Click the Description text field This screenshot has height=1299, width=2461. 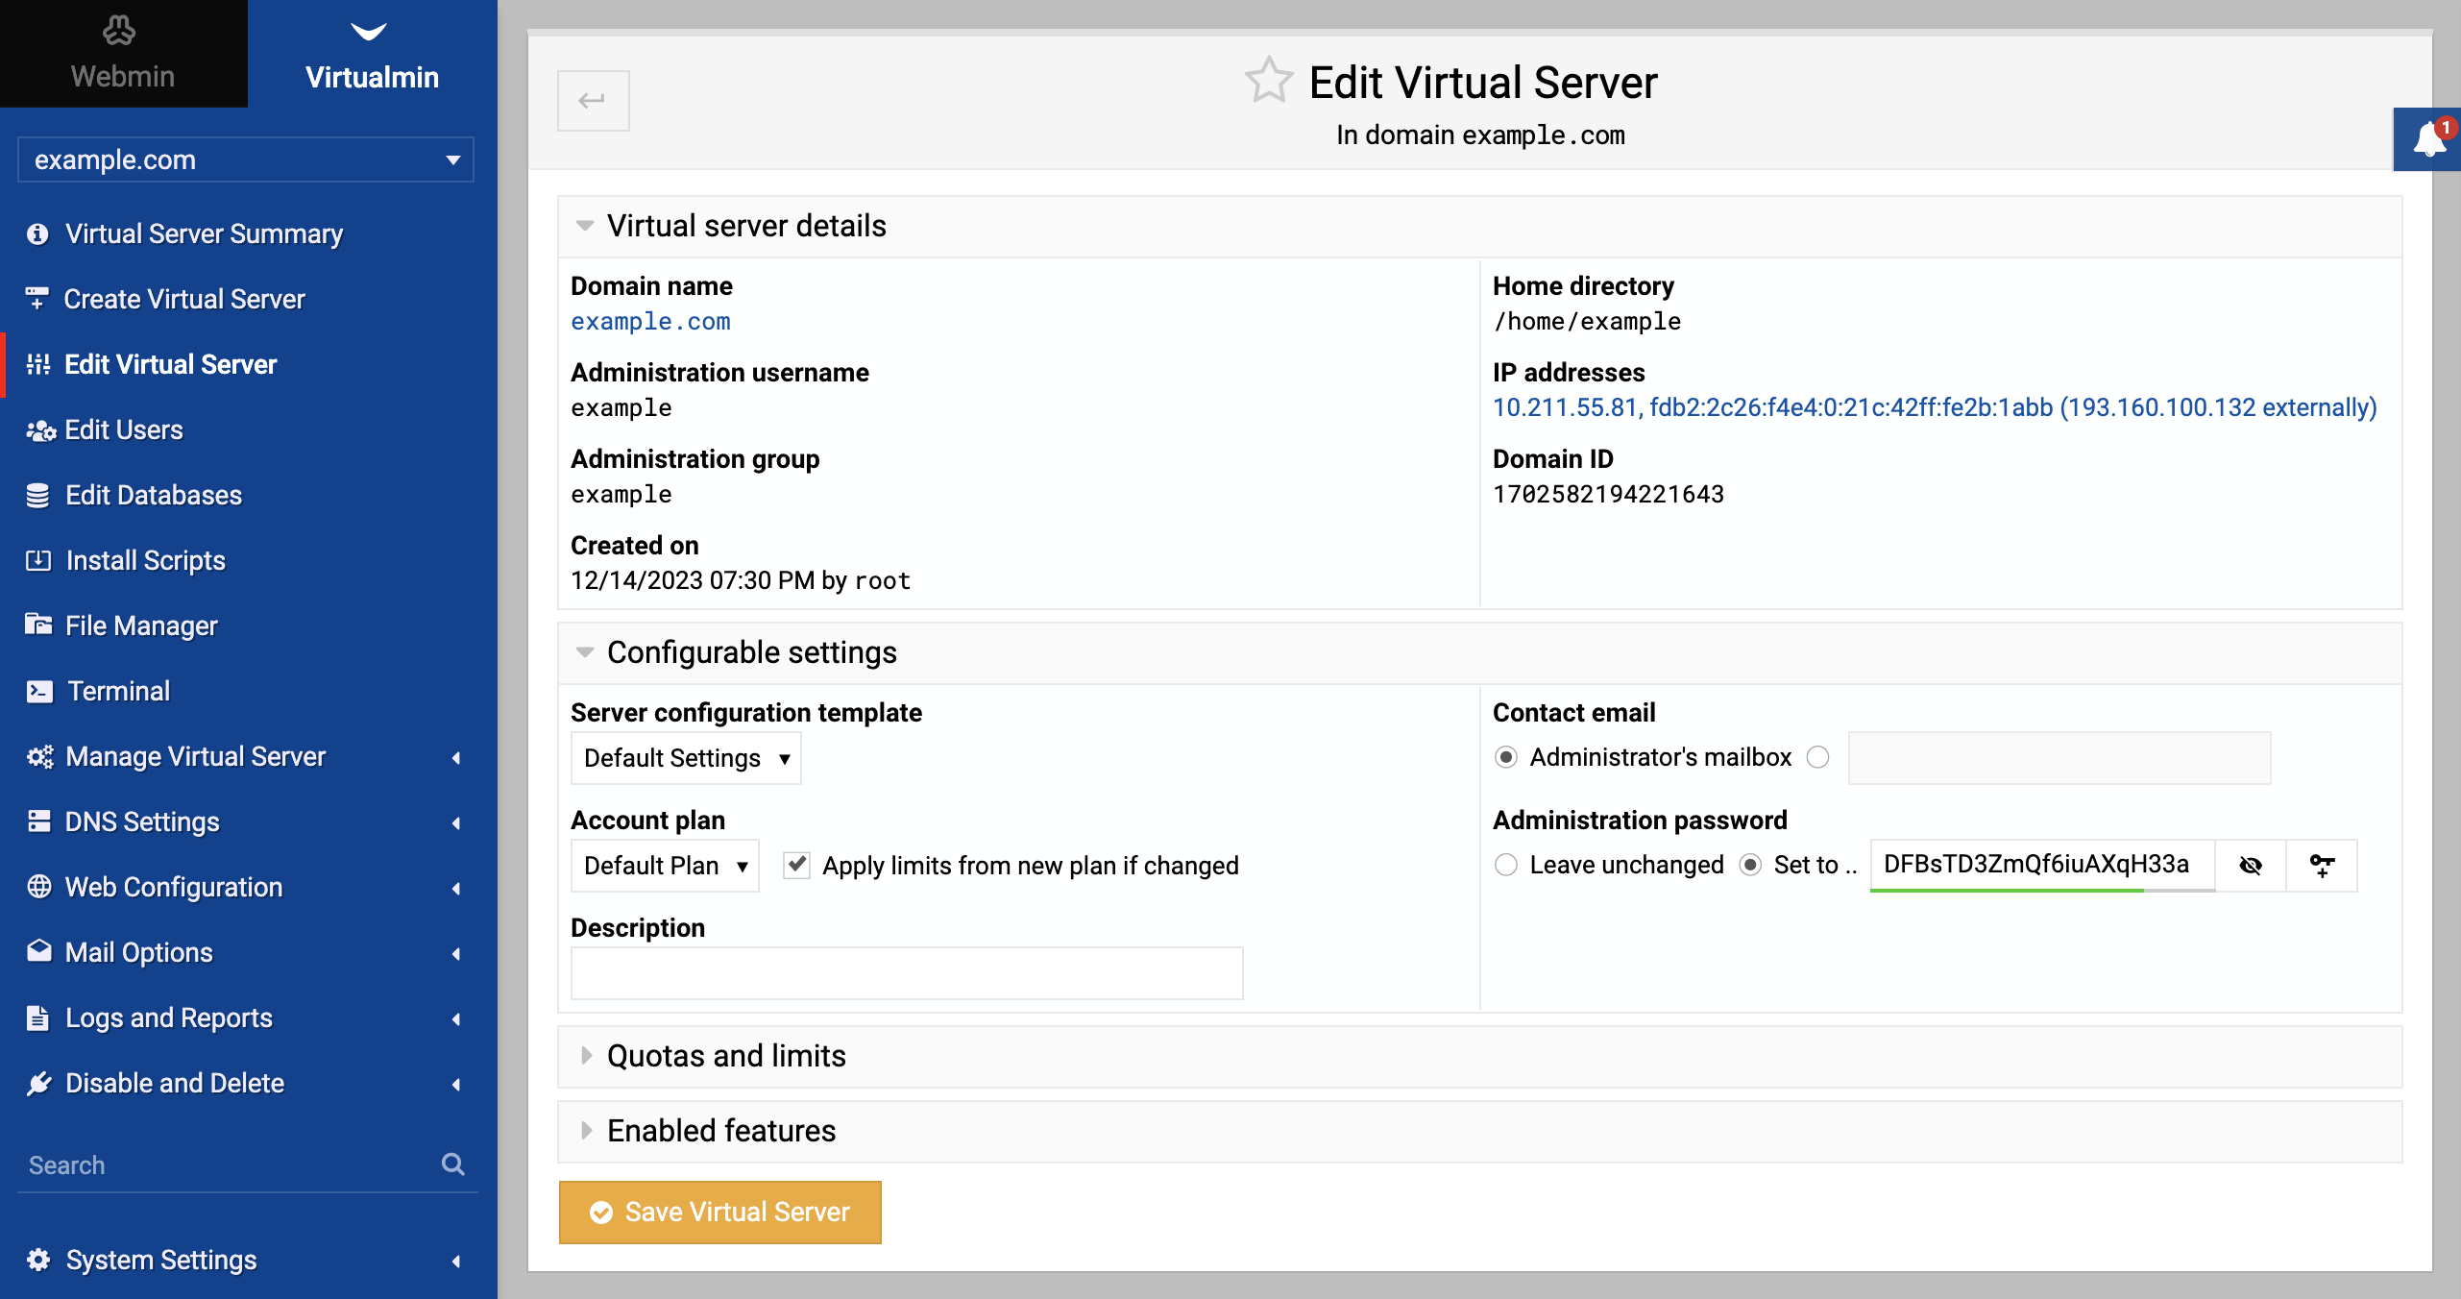(907, 973)
